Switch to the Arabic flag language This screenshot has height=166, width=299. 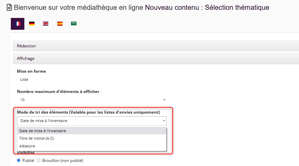(74, 24)
